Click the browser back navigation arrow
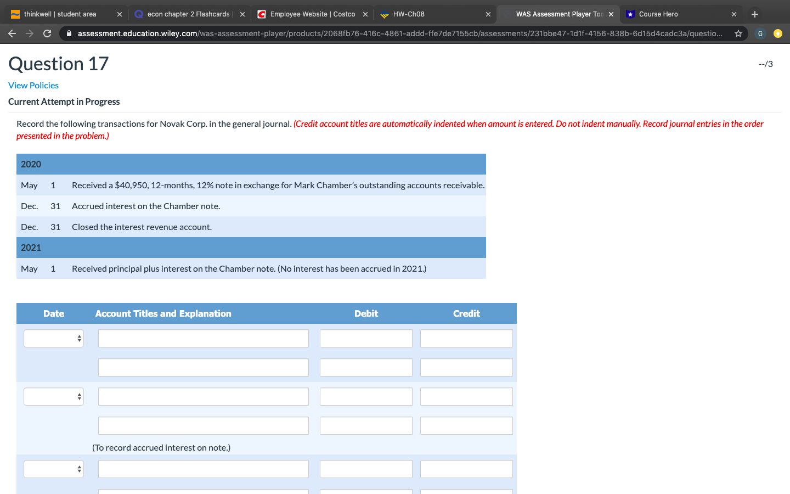790x494 pixels. 12,33
